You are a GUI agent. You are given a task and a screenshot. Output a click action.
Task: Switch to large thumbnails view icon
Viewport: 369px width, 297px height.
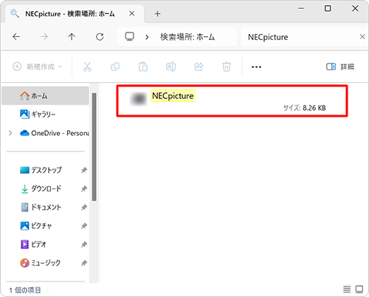pos(359,289)
